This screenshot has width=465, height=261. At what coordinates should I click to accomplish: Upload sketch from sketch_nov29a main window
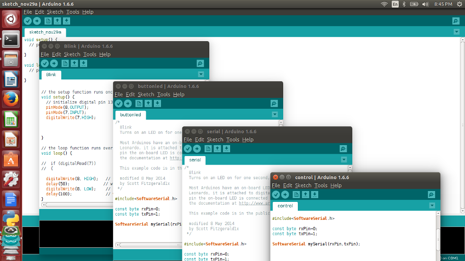coord(37,21)
